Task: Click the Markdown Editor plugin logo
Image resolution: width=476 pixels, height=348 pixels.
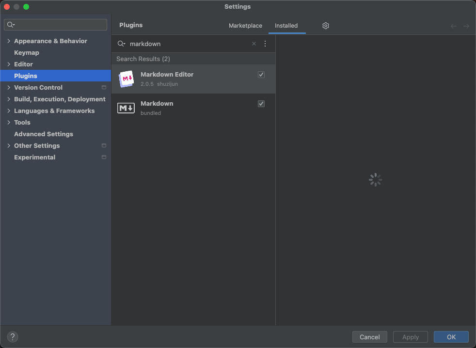Action: point(126,79)
